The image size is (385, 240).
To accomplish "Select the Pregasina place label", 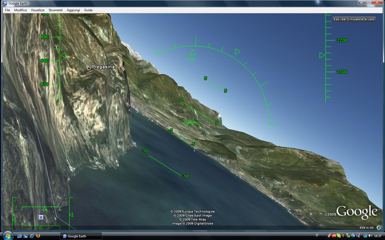I will pyautogui.click(x=103, y=67).
